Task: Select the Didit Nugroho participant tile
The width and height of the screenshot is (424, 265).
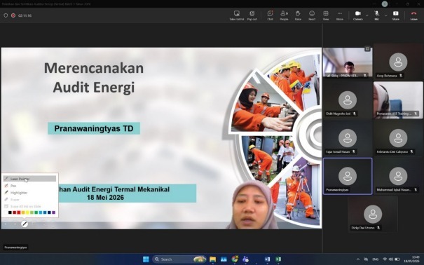Action: (x=348, y=100)
